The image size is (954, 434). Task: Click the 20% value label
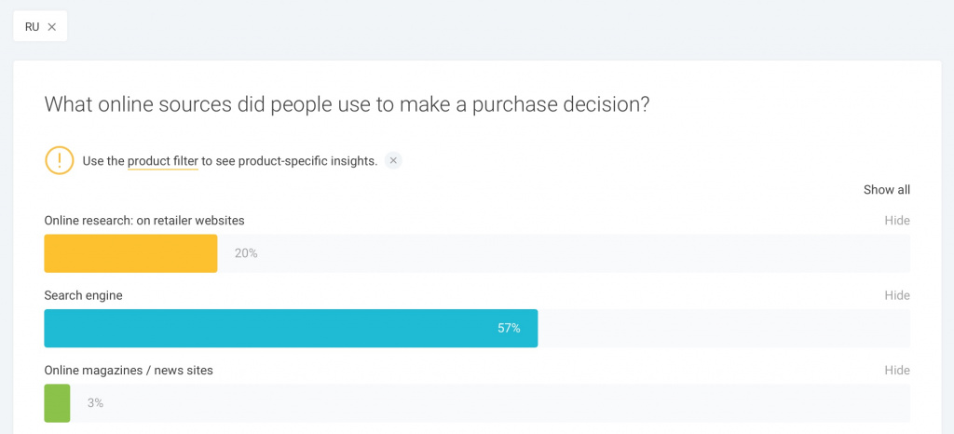pyautogui.click(x=246, y=253)
